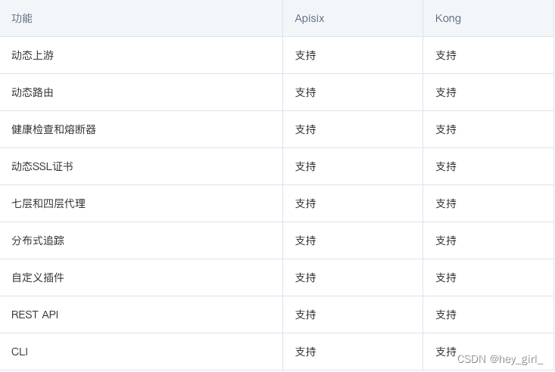The height and width of the screenshot is (372, 555).
Task: Click the 动态SSL证书 feature cell
Action: [42, 166]
